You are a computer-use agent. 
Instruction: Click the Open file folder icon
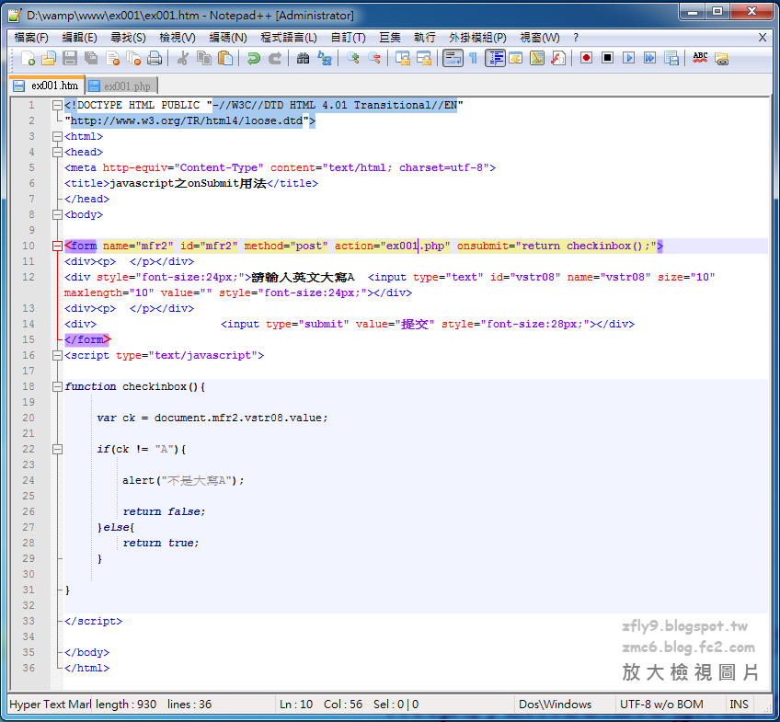point(48,58)
